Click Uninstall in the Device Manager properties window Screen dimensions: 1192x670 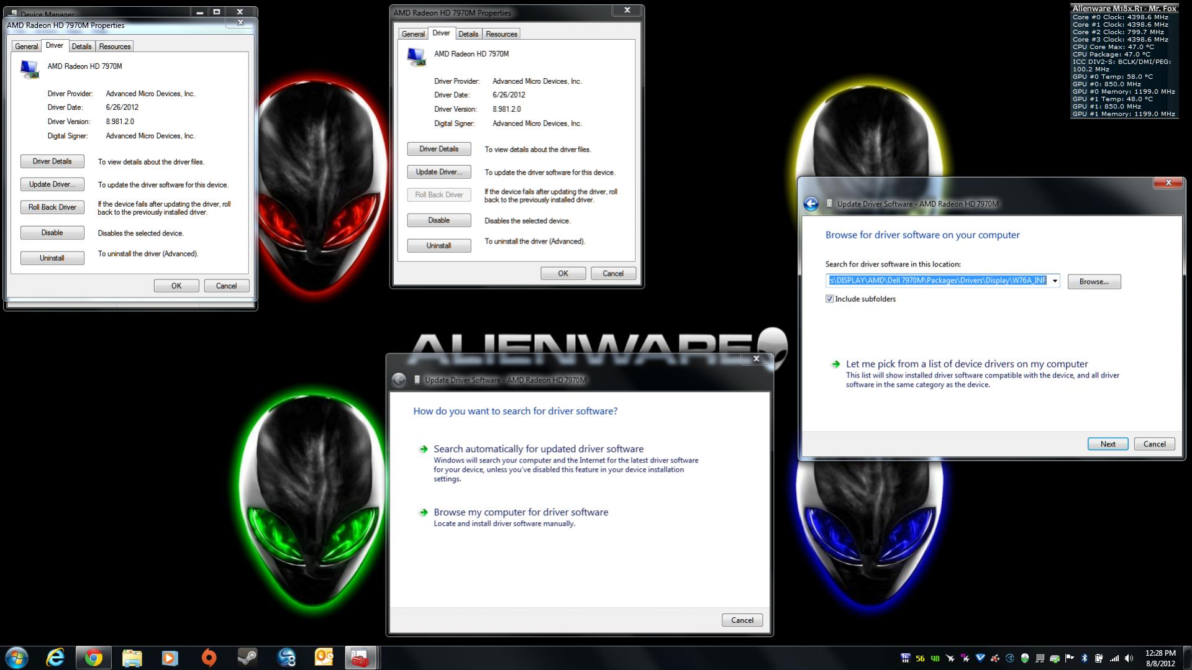click(x=52, y=258)
